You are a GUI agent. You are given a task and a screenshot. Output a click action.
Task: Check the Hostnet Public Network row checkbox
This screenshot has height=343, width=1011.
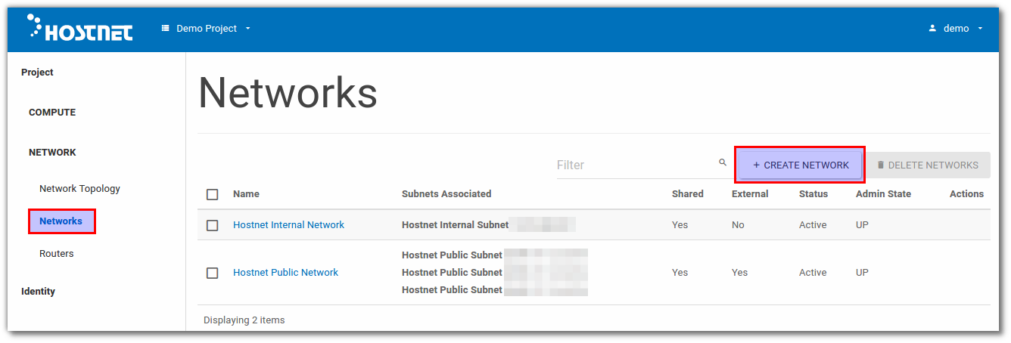[x=213, y=273]
